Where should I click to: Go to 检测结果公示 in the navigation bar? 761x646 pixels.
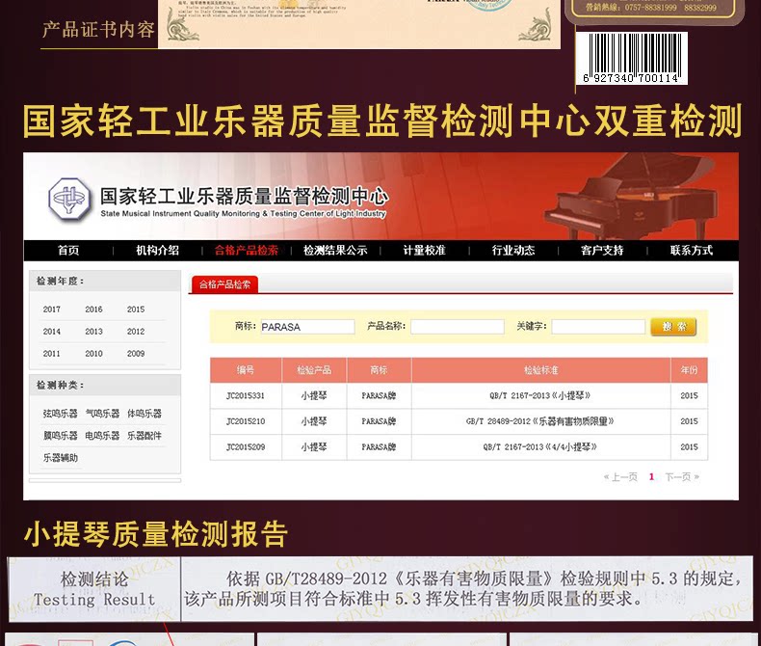[x=335, y=250]
